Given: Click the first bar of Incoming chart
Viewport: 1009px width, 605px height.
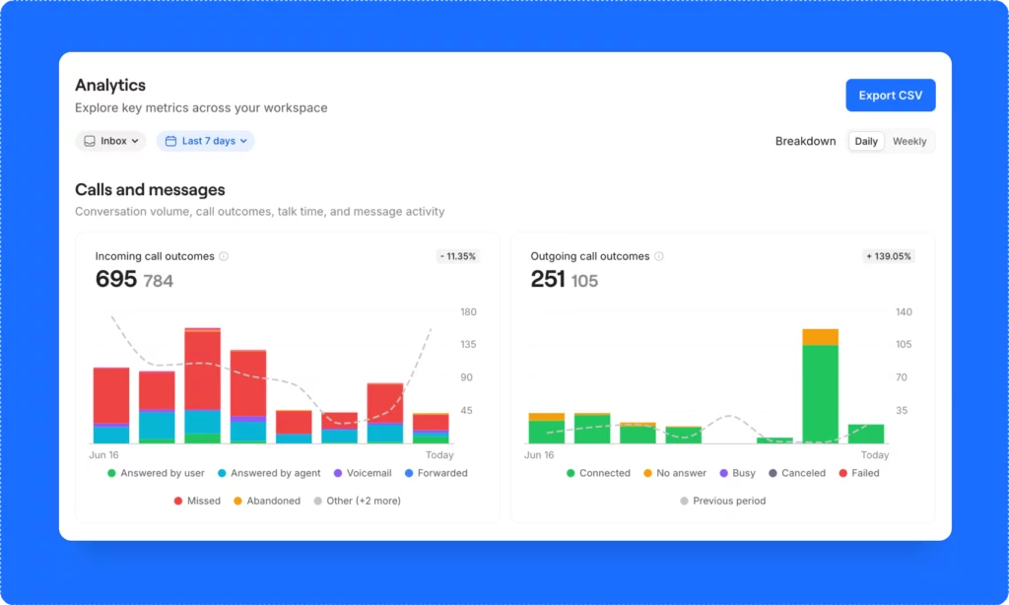Looking at the screenshot, I should [x=111, y=406].
